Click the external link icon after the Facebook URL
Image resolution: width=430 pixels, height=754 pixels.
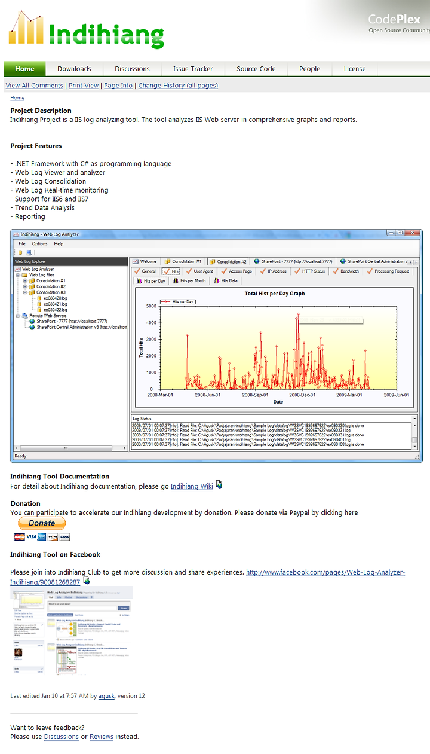click(86, 581)
